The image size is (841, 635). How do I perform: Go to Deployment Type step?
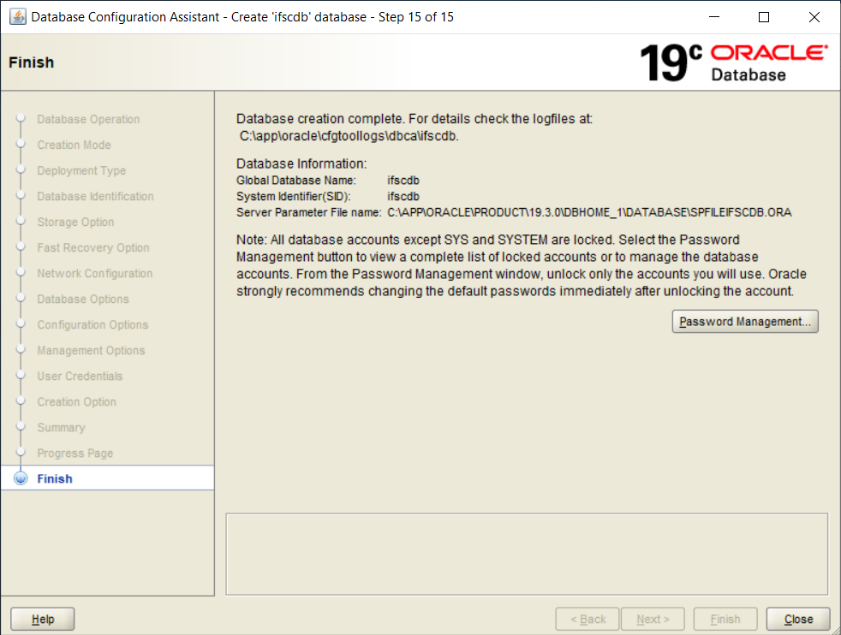[x=81, y=171]
